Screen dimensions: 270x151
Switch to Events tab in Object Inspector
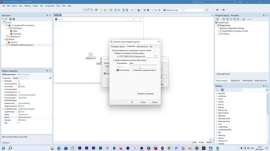click(16, 78)
